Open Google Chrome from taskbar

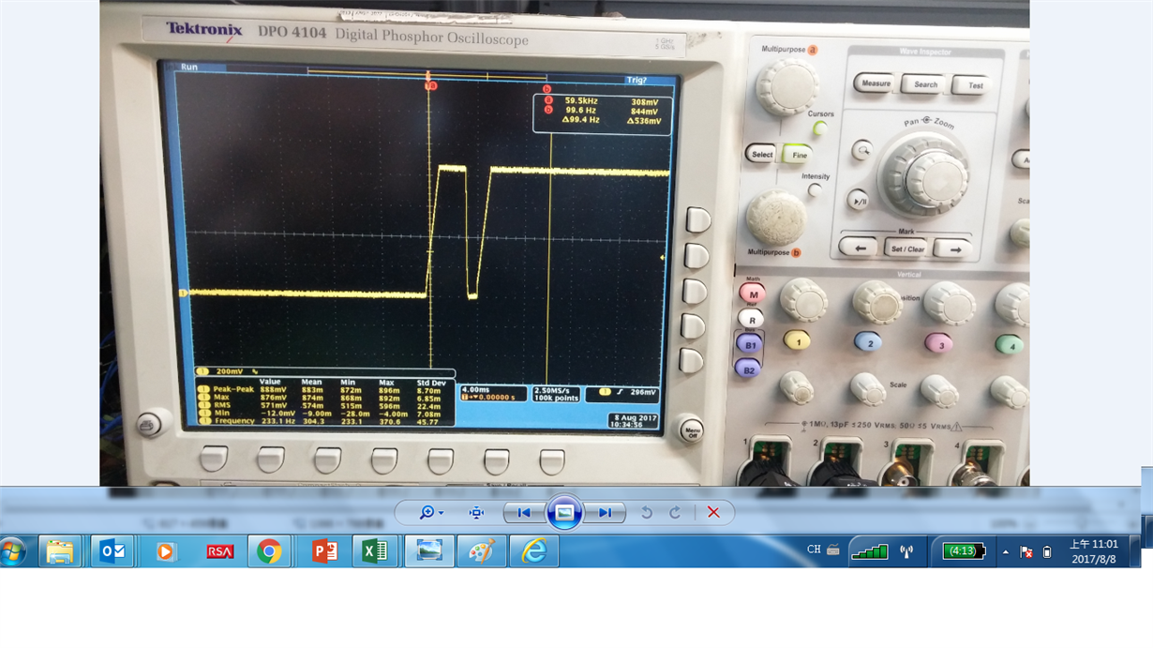click(270, 551)
